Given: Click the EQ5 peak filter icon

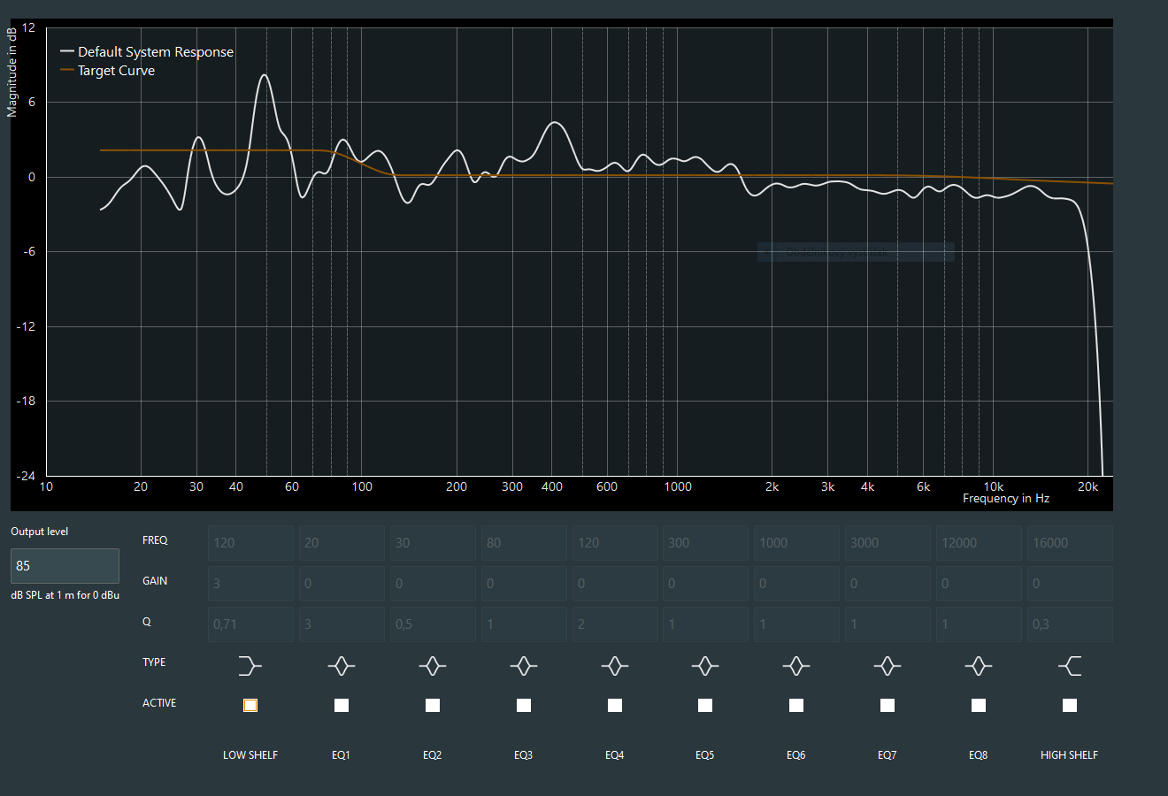Looking at the screenshot, I should tap(705, 665).
